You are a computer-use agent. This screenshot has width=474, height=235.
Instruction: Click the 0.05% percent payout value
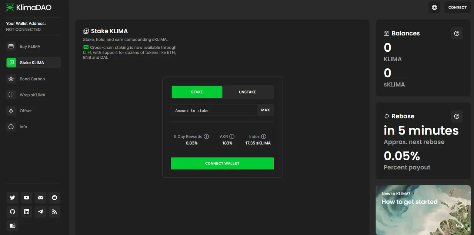tap(402, 156)
